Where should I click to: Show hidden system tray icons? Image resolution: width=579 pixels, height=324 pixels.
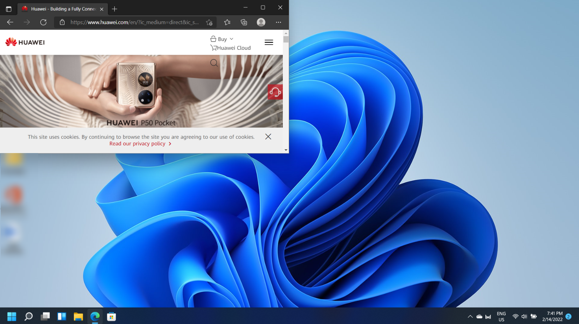point(470,317)
